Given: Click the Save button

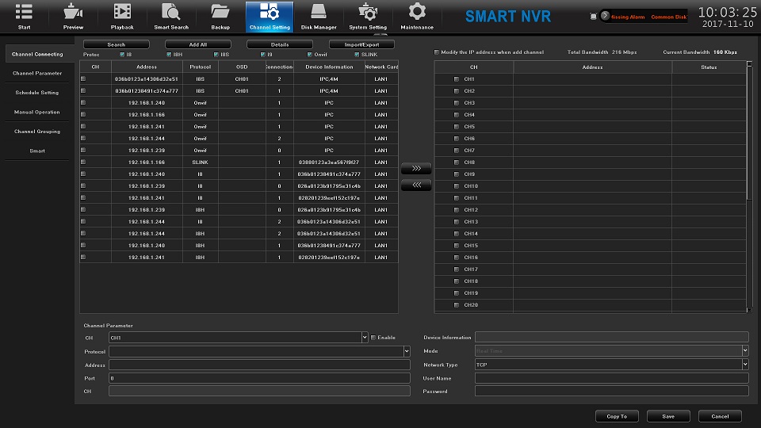Looking at the screenshot, I should (668, 416).
